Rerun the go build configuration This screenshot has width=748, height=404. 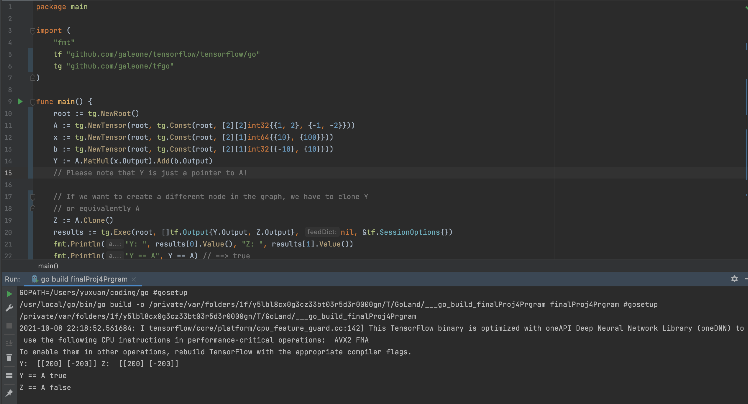point(9,294)
